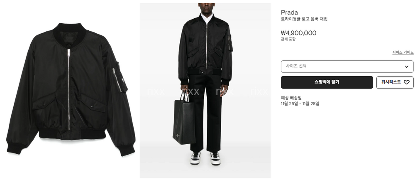Click the 위시리스트 button label
Screen dimensions: 415x180
tap(391, 82)
